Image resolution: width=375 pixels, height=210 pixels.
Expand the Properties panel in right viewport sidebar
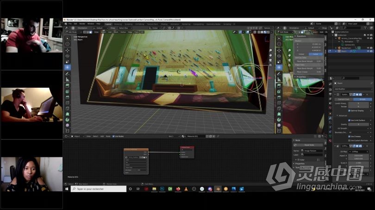301,77
